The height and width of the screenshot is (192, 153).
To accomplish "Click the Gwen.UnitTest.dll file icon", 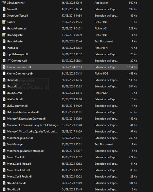I will pos(4,16).
